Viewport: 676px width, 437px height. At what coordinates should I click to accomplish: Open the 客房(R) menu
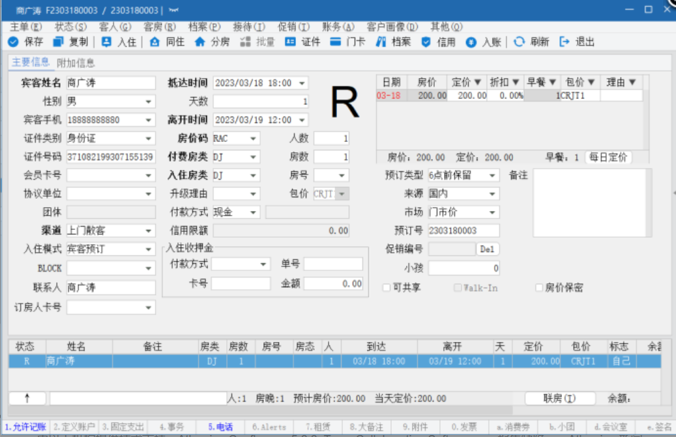point(160,27)
